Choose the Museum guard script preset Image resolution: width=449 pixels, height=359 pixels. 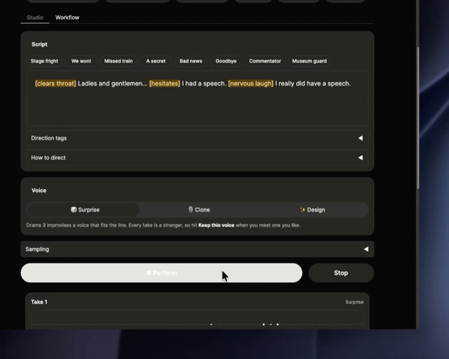(x=309, y=61)
